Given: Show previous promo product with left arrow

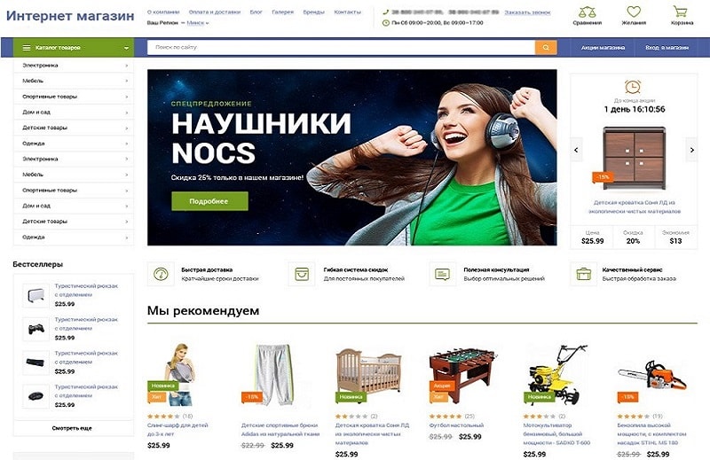Looking at the screenshot, I should pyautogui.click(x=576, y=150).
